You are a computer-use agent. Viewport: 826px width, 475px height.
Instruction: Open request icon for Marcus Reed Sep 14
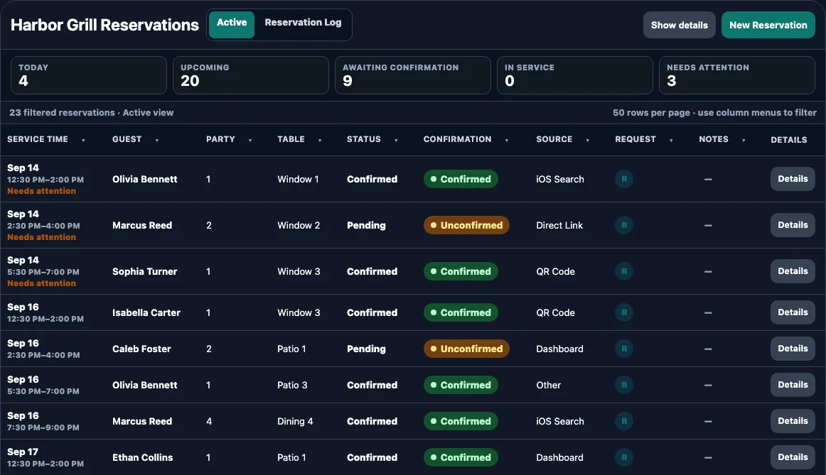(623, 225)
